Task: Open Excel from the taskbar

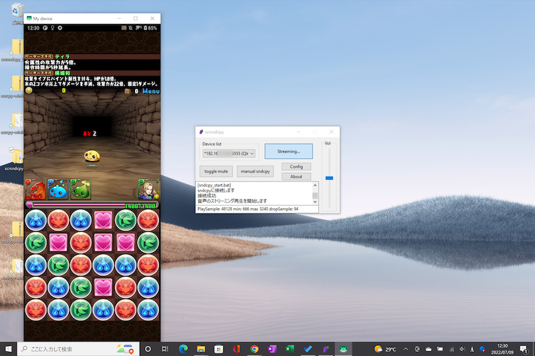Action: (x=290, y=349)
